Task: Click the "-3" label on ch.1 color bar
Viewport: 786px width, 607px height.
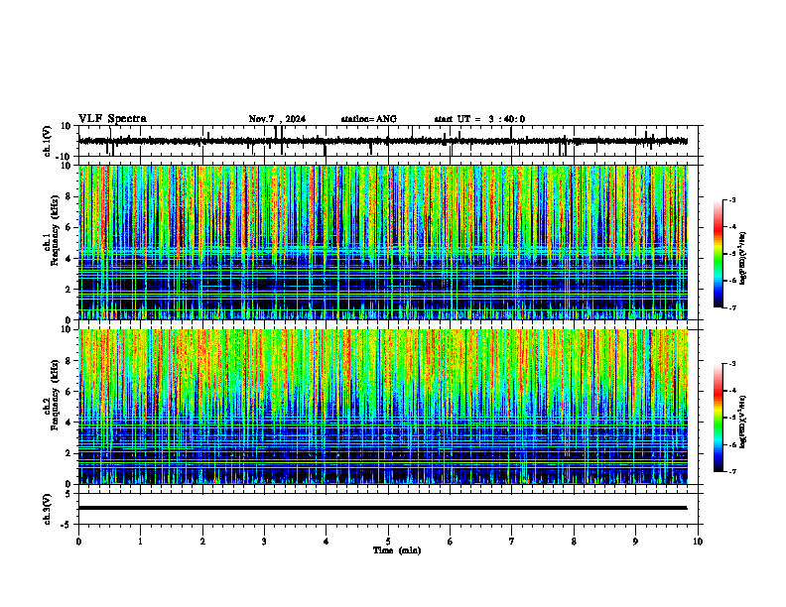Action: click(x=732, y=200)
